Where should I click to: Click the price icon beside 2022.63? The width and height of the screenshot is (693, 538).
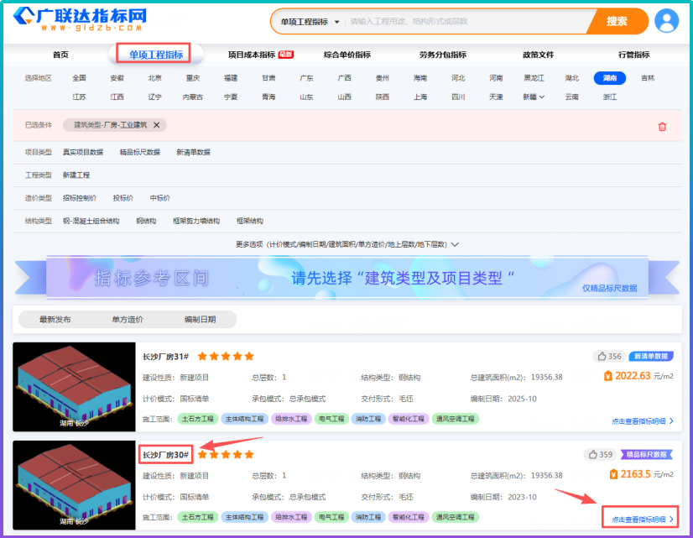tap(608, 376)
